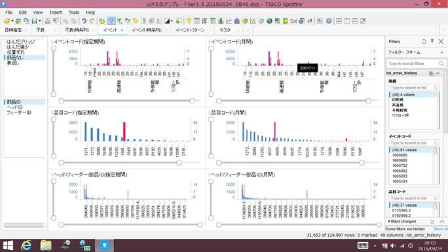This screenshot has width=448, height=252.
Task: Click the green Reset/Reload arrow icon
Action: (102, 21)
